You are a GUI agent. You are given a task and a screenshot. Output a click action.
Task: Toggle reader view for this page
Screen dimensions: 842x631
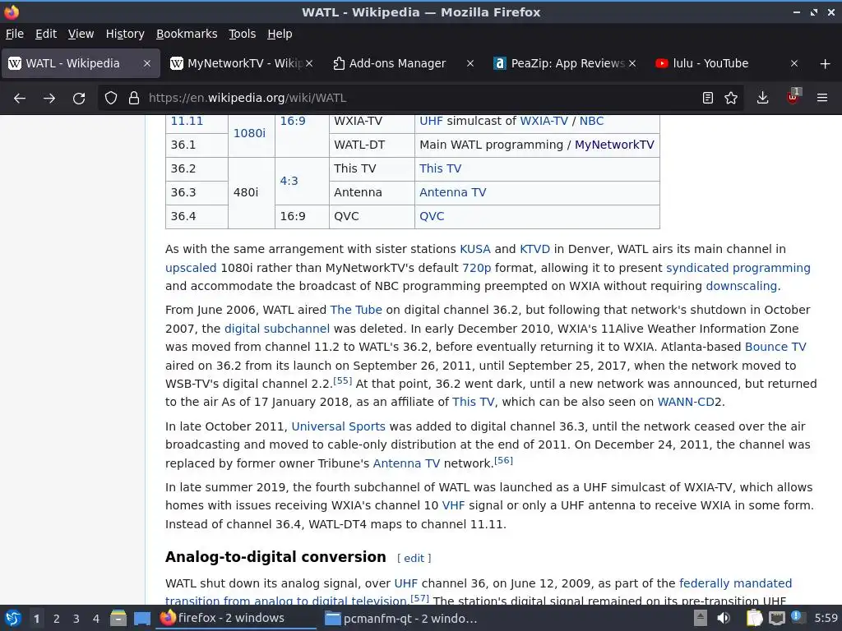tap(708, 99)
